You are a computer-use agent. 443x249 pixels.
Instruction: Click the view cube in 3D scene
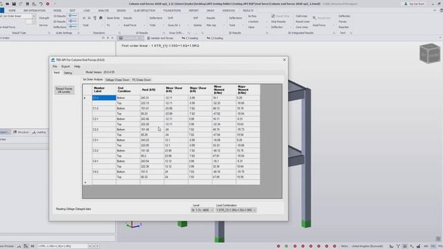point(430,53)
